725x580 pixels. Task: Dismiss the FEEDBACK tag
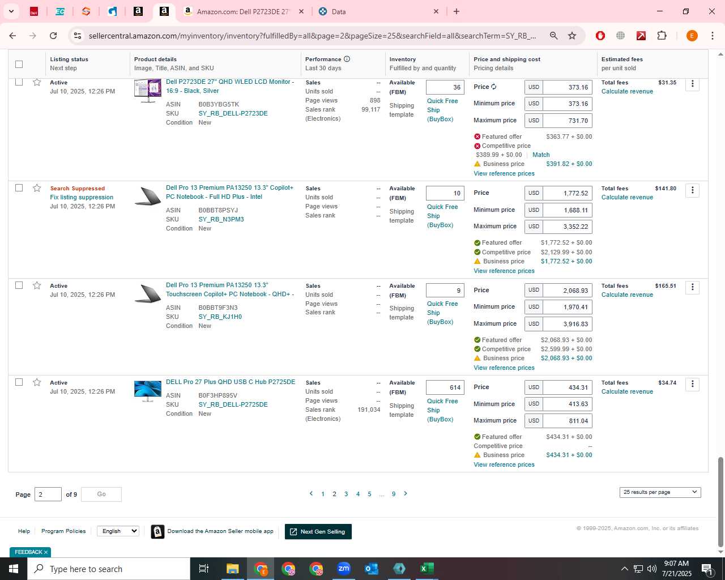[x=46, y=552]
